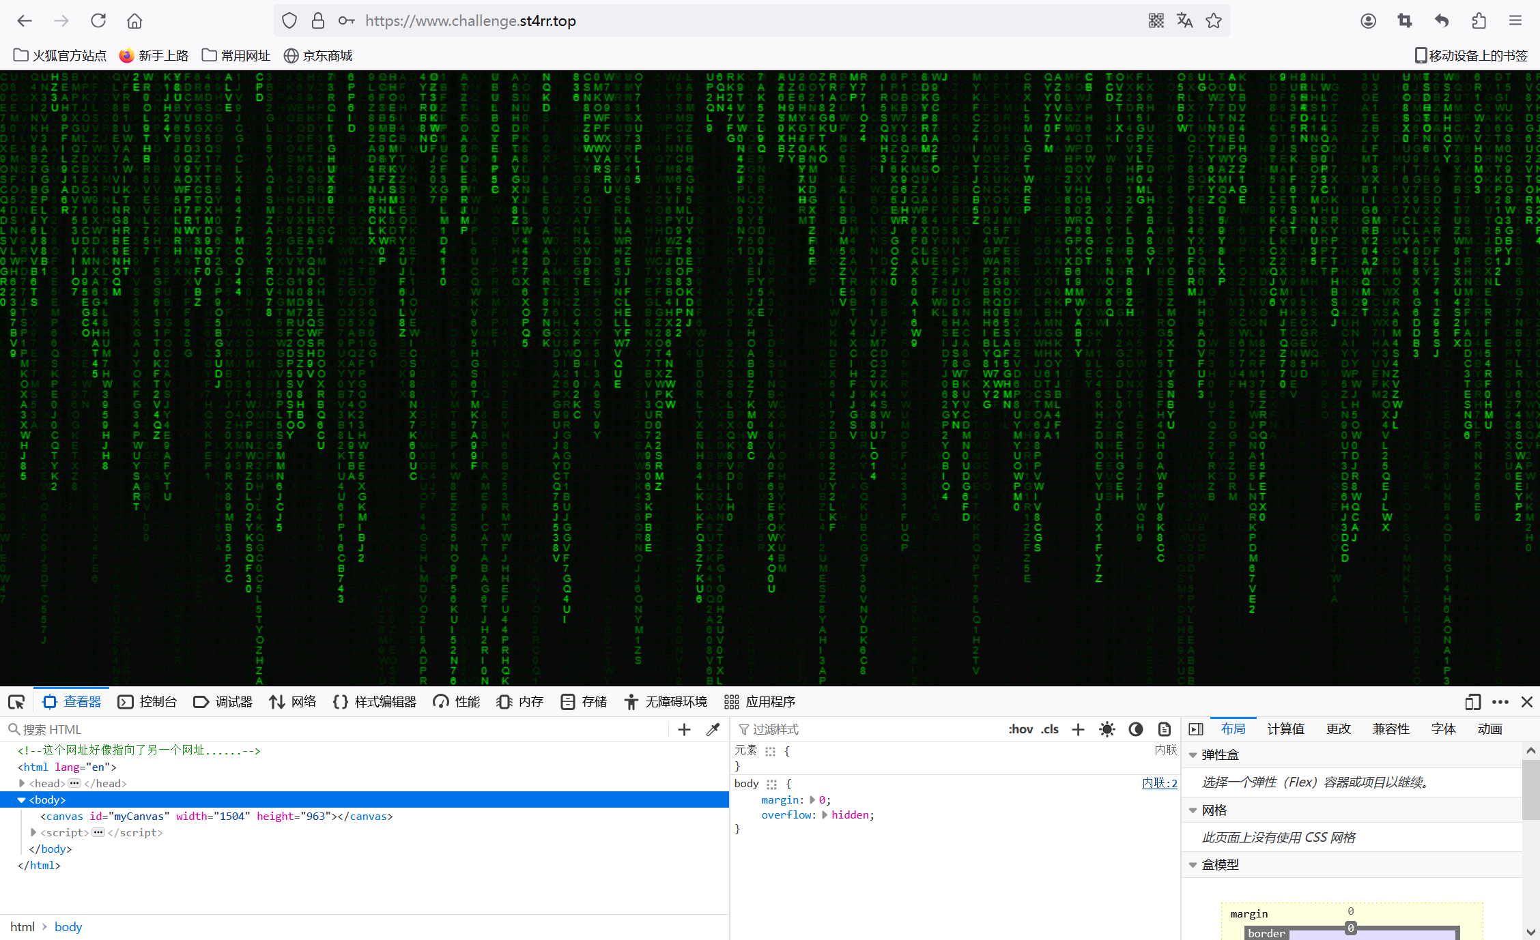
Task: Click the browser forward arrow
Action: tap(61, 21)
